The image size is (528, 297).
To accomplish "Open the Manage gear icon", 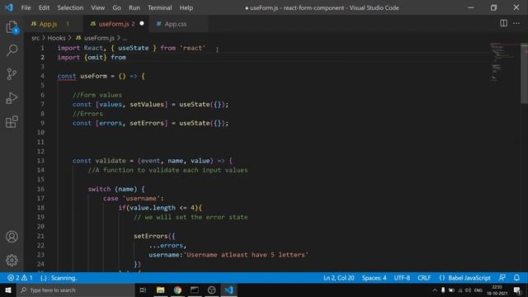I will click(x=12, y=260).
